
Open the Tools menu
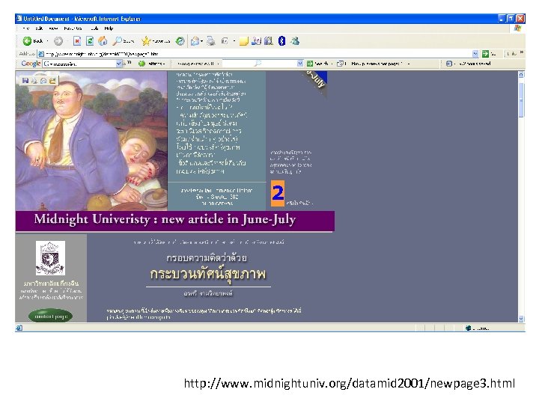[94, 28]
